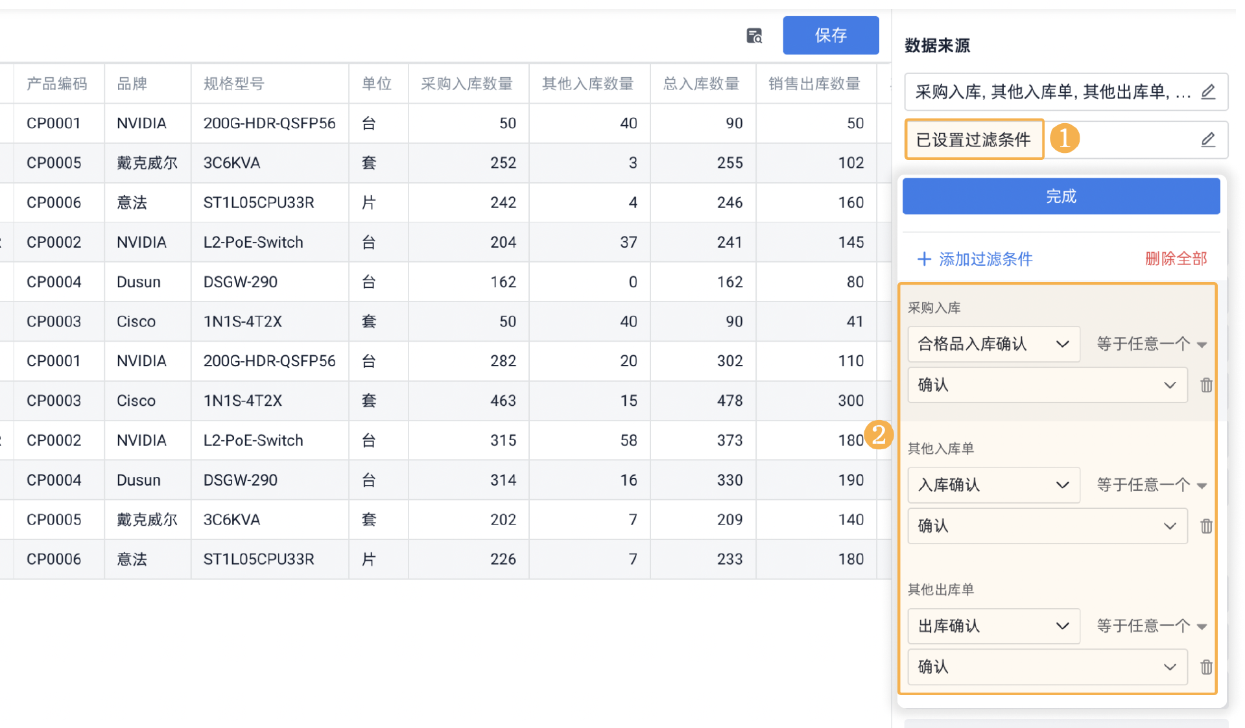
Task: Click the 完成 button
Action: (x=1061, y=196)
